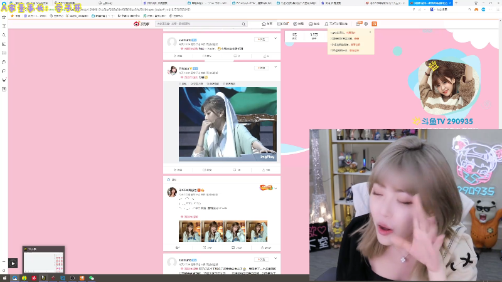Screen dimensions: 502x282
Task: Switch to the first browser tab
Action: [x=29, y=3]
